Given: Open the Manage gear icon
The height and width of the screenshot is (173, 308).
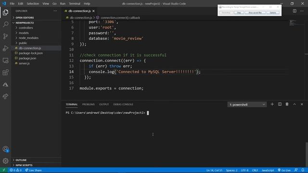Looking at the screenshot, I should point(5,161).
